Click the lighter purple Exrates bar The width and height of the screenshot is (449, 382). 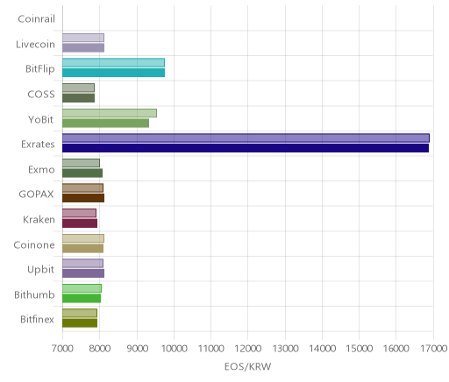pyautogui.click(x=246, y=138)
